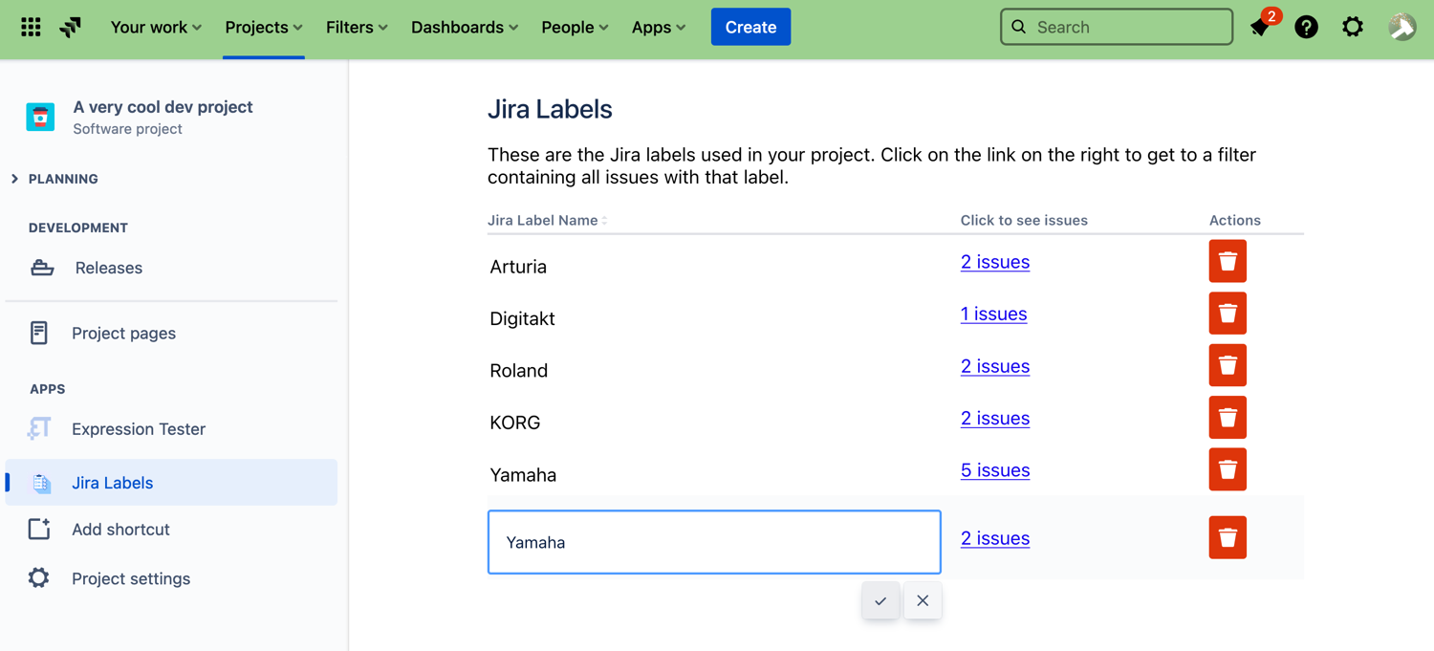Expand the Your work menu
Viewport: 1434px width, 651px height.
pos(156,27)
